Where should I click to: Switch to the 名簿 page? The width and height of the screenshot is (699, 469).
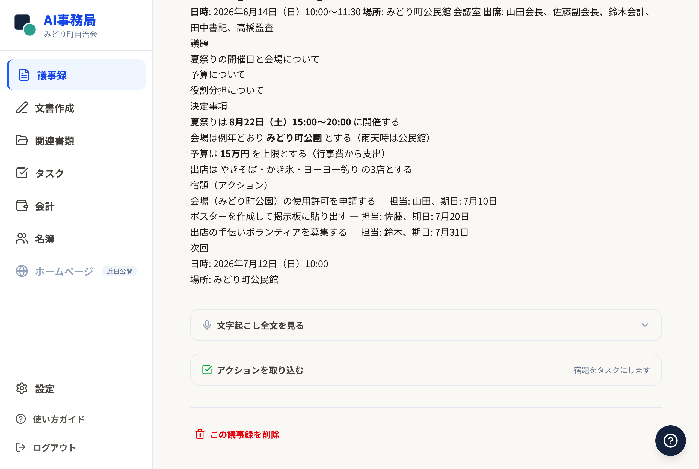pyautogui.click(x=76, y=238)
